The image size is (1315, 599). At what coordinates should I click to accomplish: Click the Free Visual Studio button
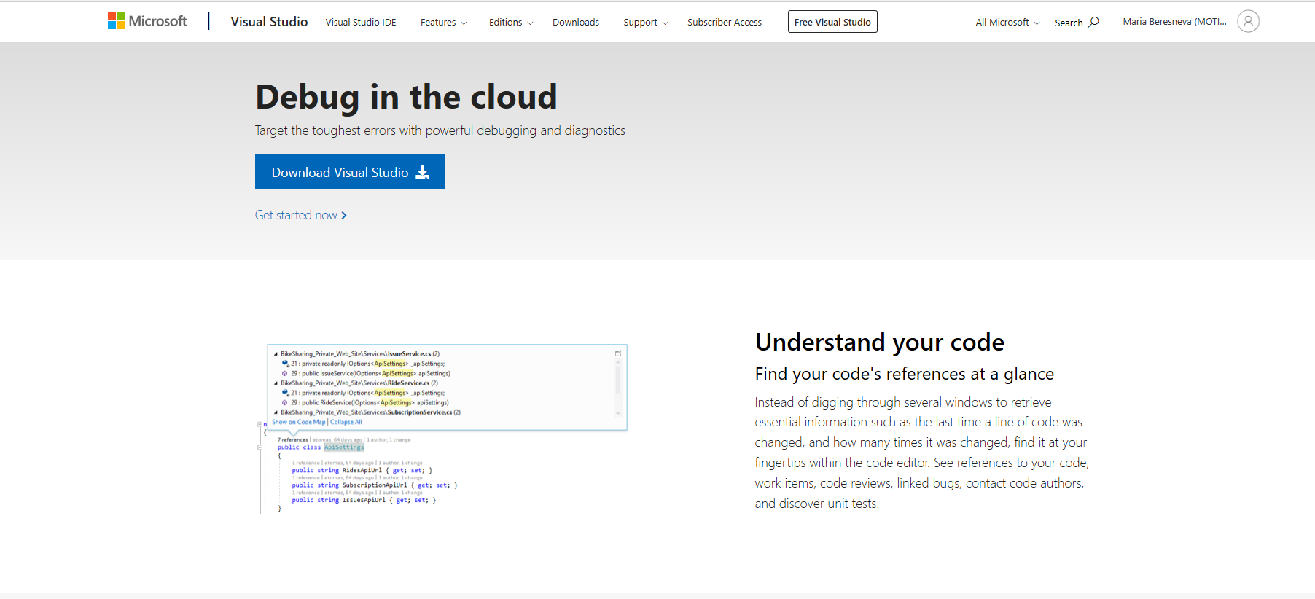tap(832, 22)
